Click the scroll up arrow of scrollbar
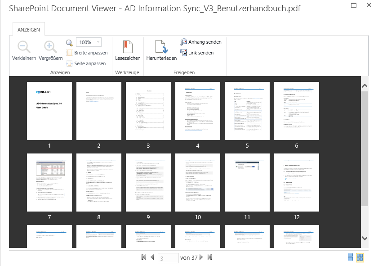This screenshot has width=378, height=266. coord(365,86)
